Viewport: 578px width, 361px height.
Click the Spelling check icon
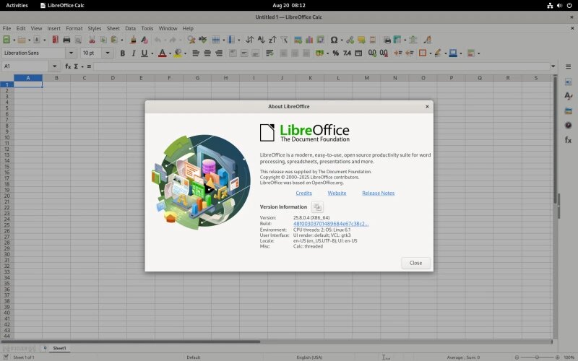(203, 40)
